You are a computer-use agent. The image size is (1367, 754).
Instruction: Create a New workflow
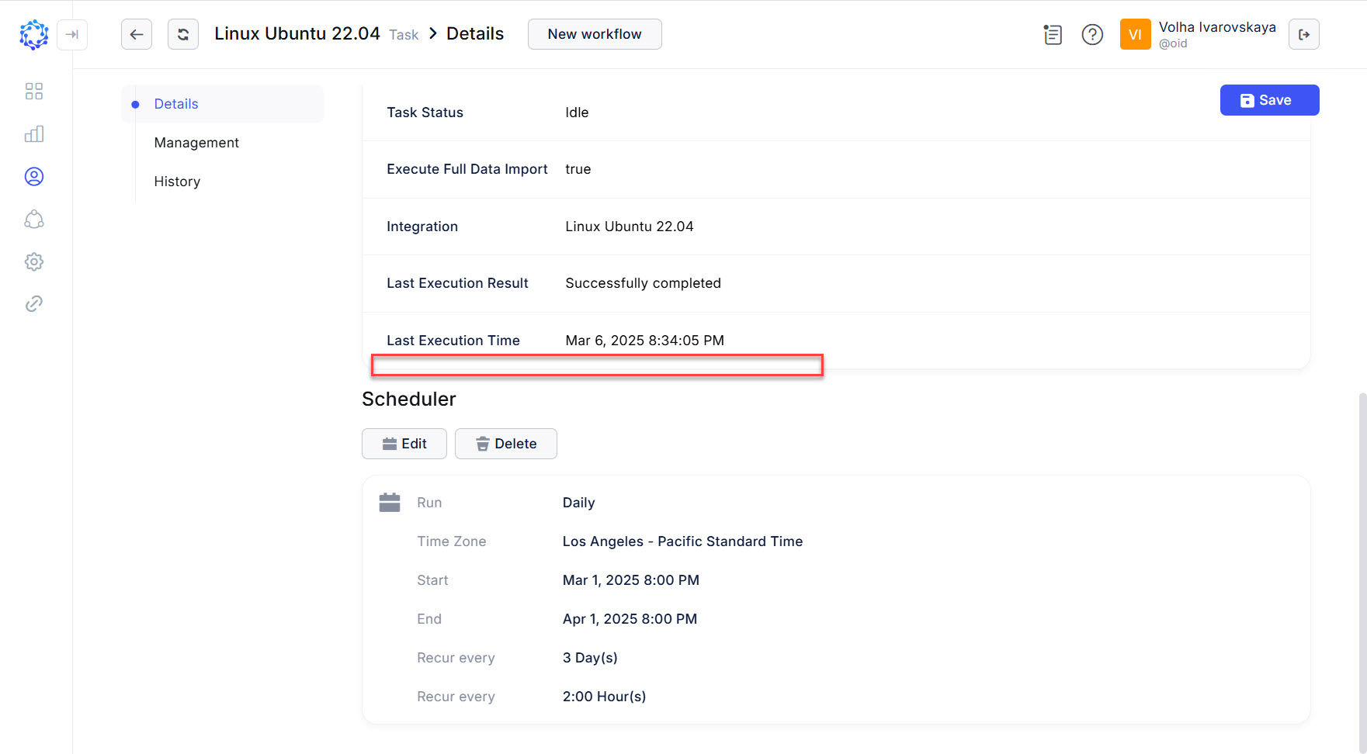(x=595, y=34)
